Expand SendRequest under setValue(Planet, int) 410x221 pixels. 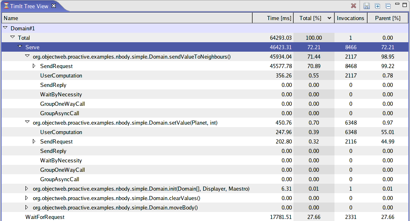tap(34, 141)
